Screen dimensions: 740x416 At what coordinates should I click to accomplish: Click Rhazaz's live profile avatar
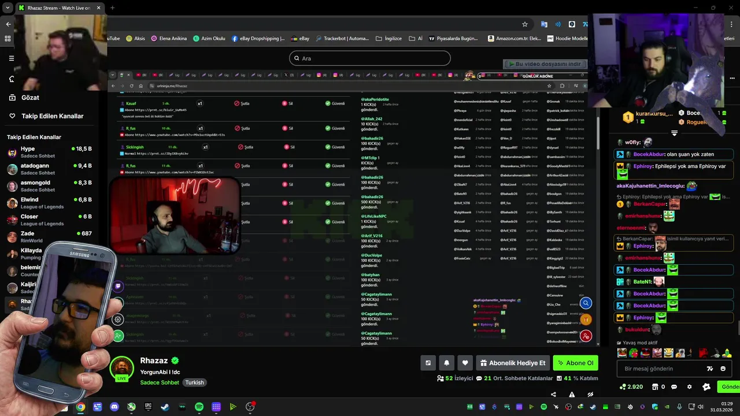[x=122, y=369]
